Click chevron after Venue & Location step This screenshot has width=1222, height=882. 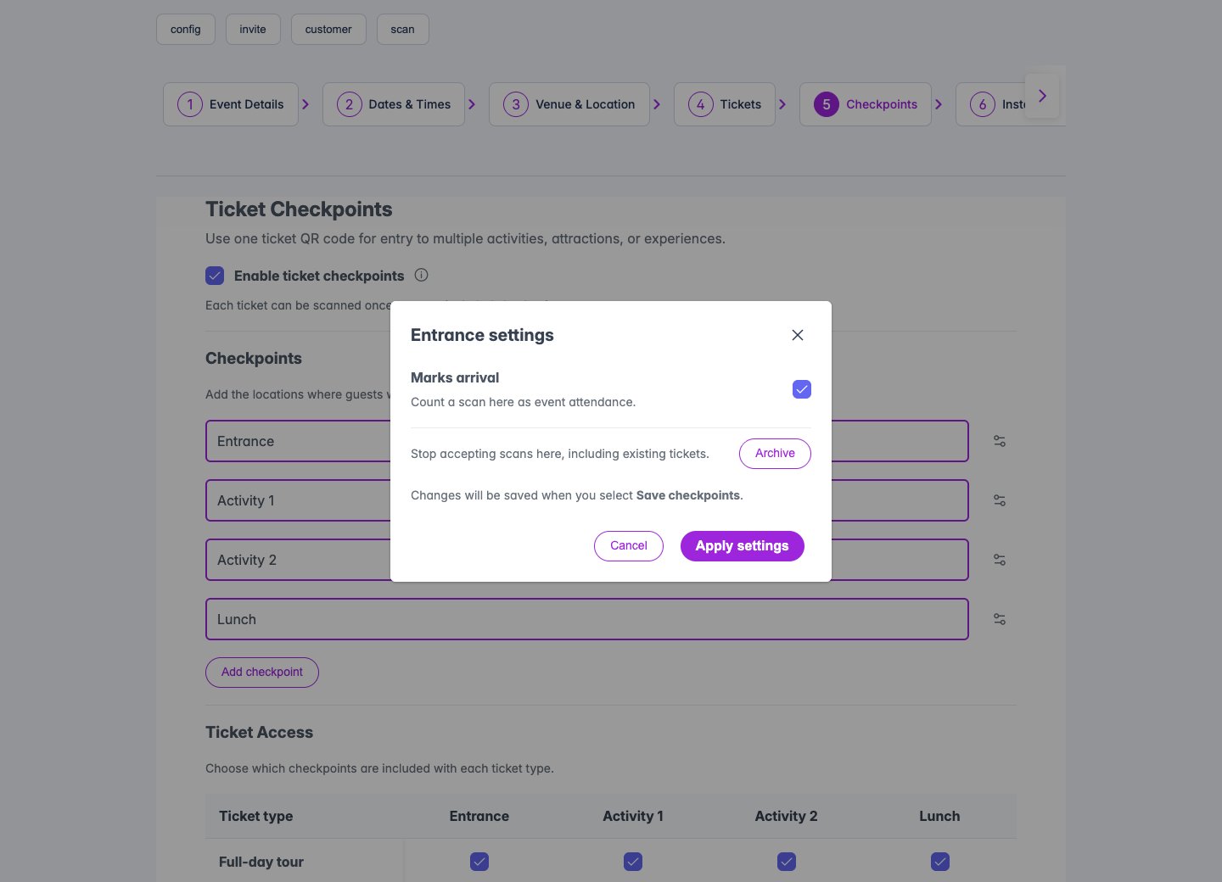[x=657, y=104]
